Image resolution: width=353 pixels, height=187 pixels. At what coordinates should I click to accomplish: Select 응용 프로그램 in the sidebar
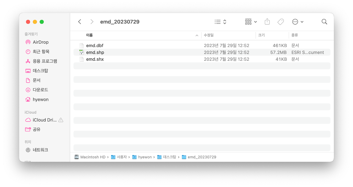(x=41, y=61)
